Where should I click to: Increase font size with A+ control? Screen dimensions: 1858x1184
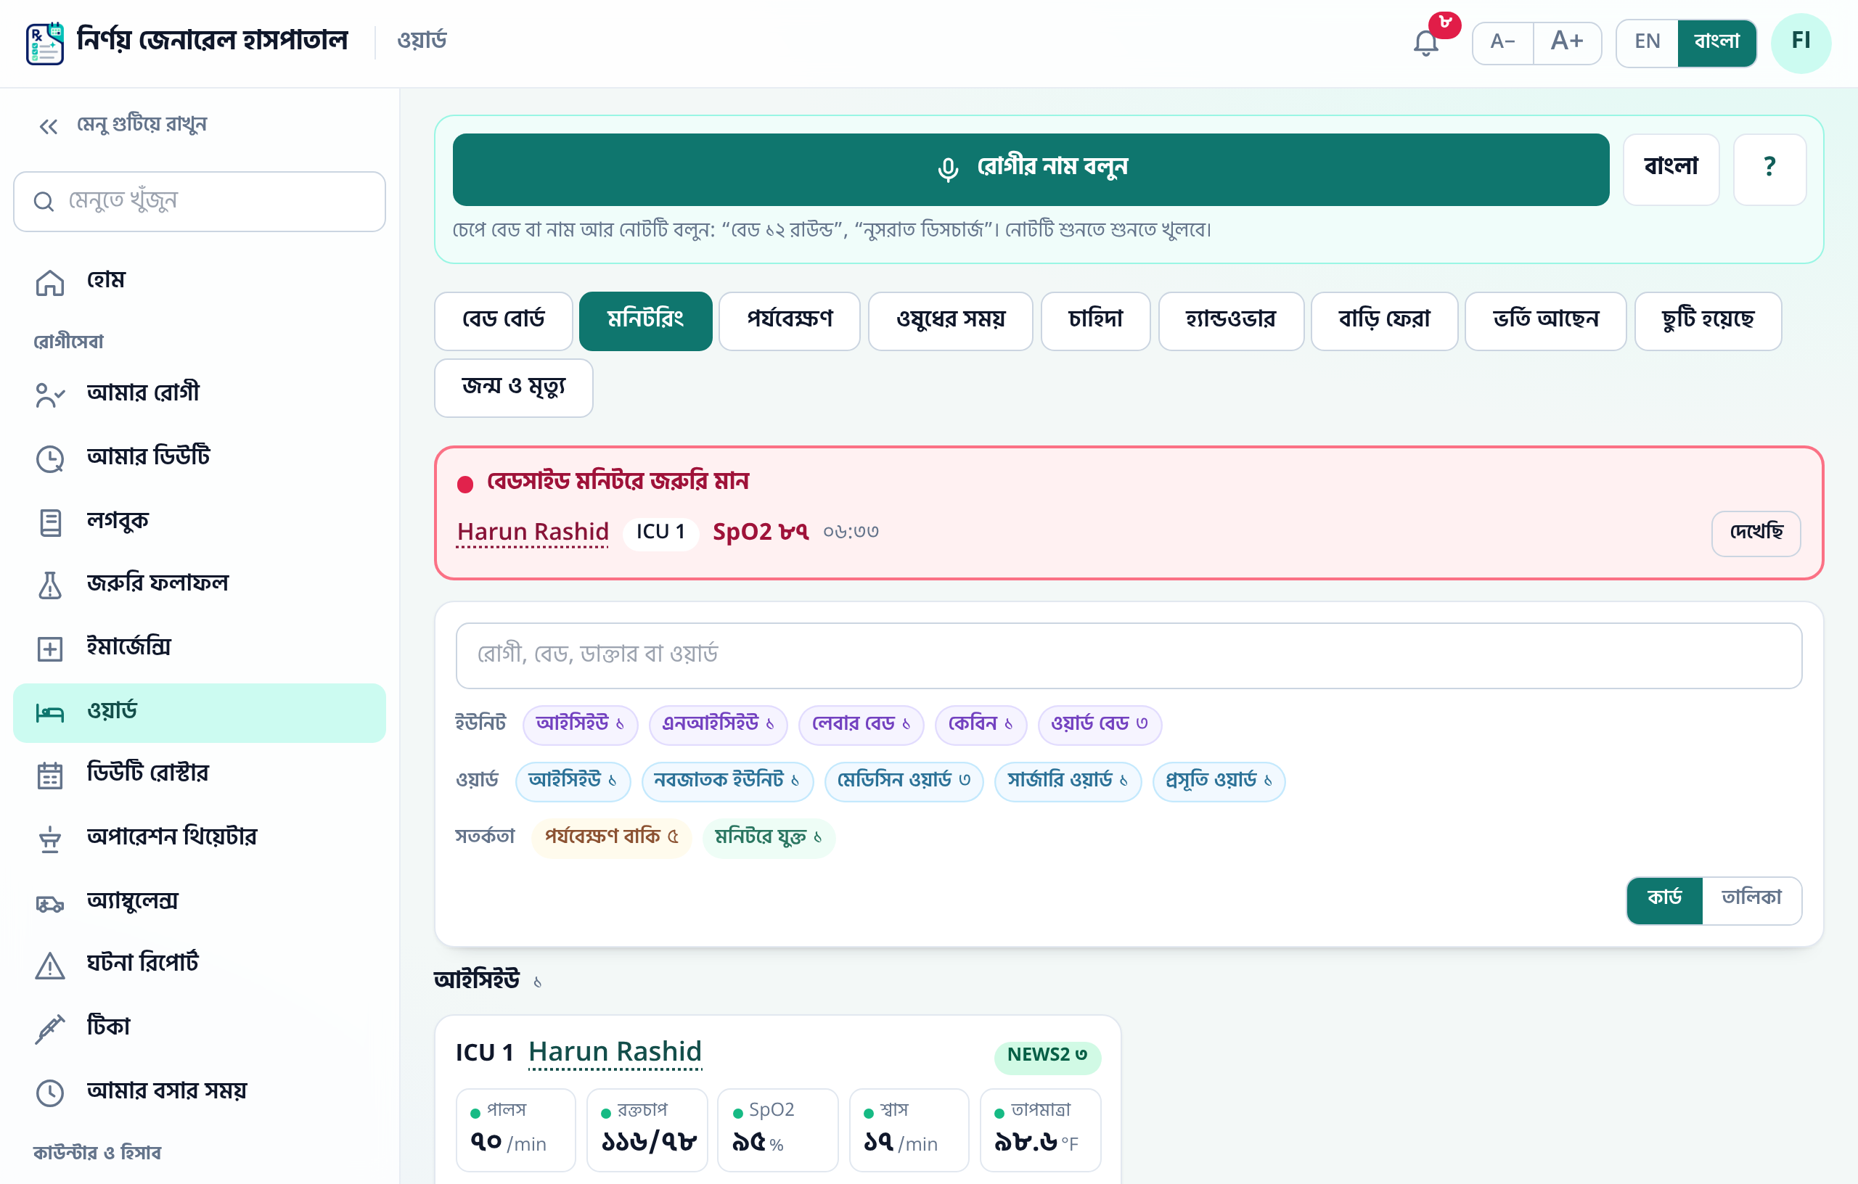tap(1566, 42)
